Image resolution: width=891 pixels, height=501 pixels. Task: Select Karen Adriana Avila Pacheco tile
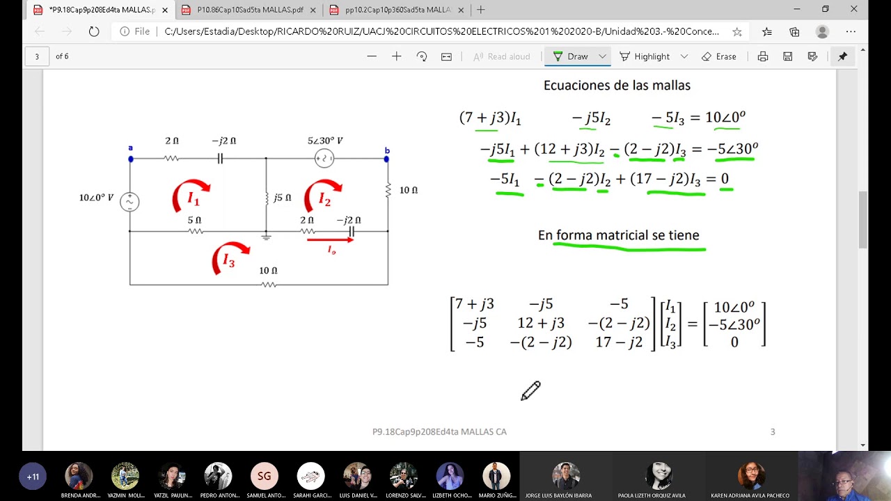pos(750,477)
